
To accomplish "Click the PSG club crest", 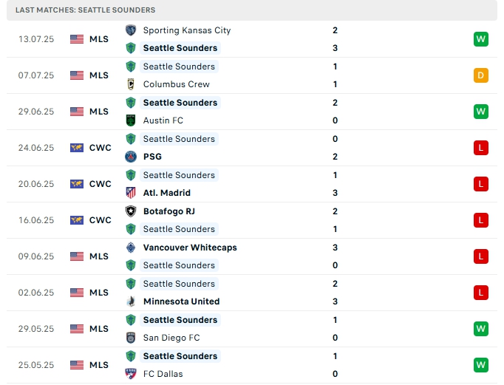I will [x=131, y=157].
